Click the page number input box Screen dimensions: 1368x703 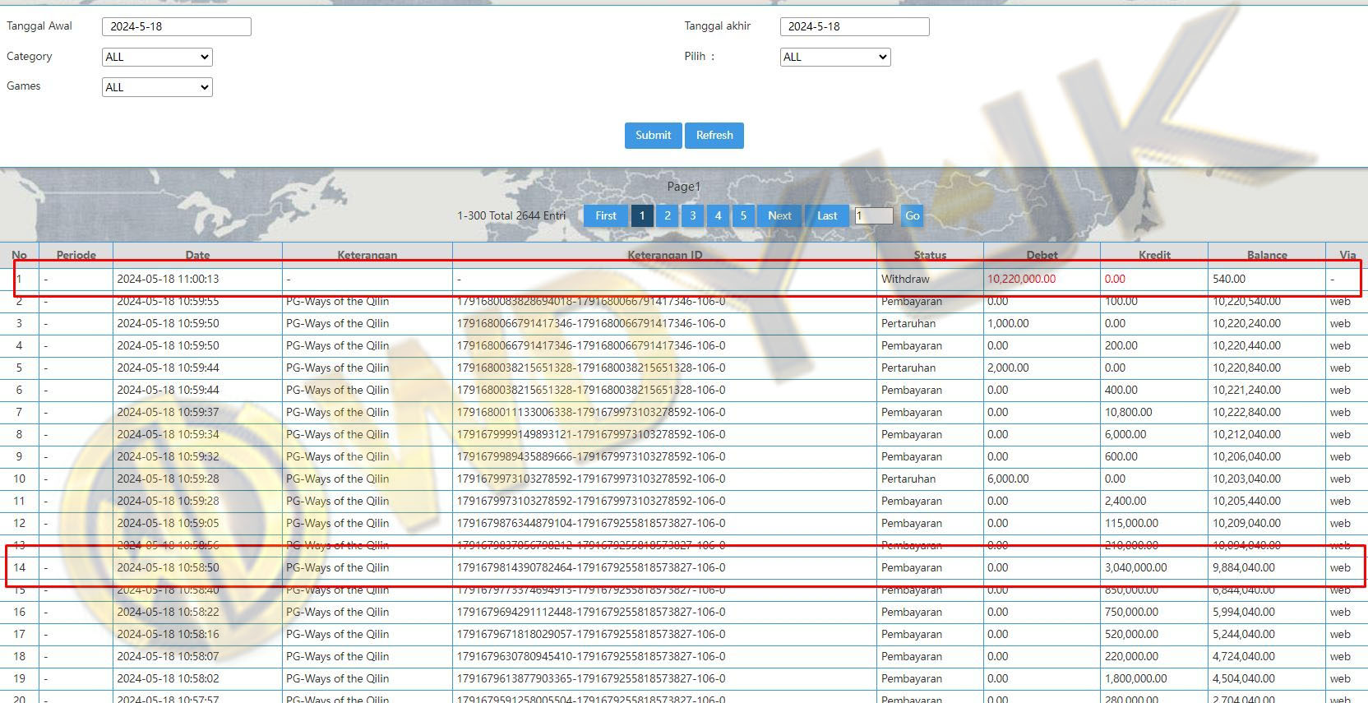point(873,215)
